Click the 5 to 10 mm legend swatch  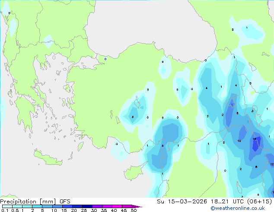[47, 206]
